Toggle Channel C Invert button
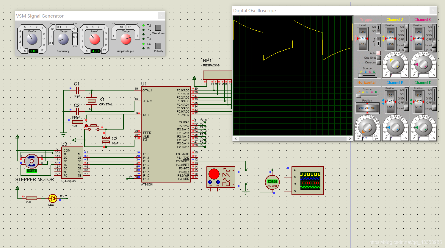This screenshot has height=248, width=445. coord(435,45)
